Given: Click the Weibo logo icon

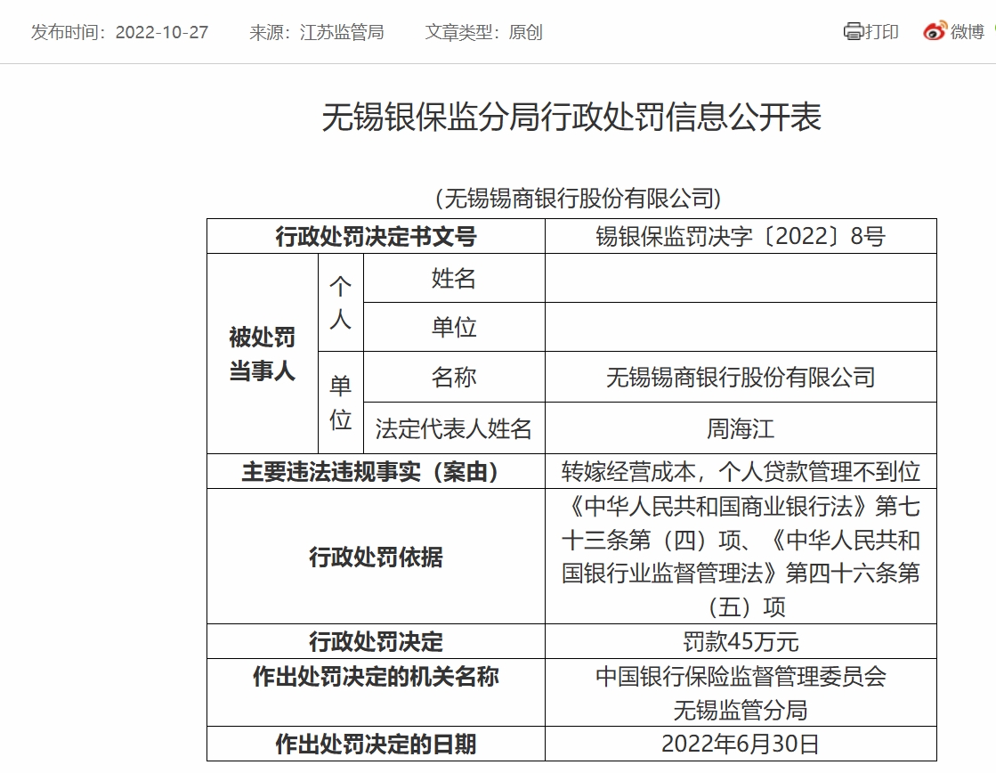Looking at the screenshot, I should (x=935, y=31).
